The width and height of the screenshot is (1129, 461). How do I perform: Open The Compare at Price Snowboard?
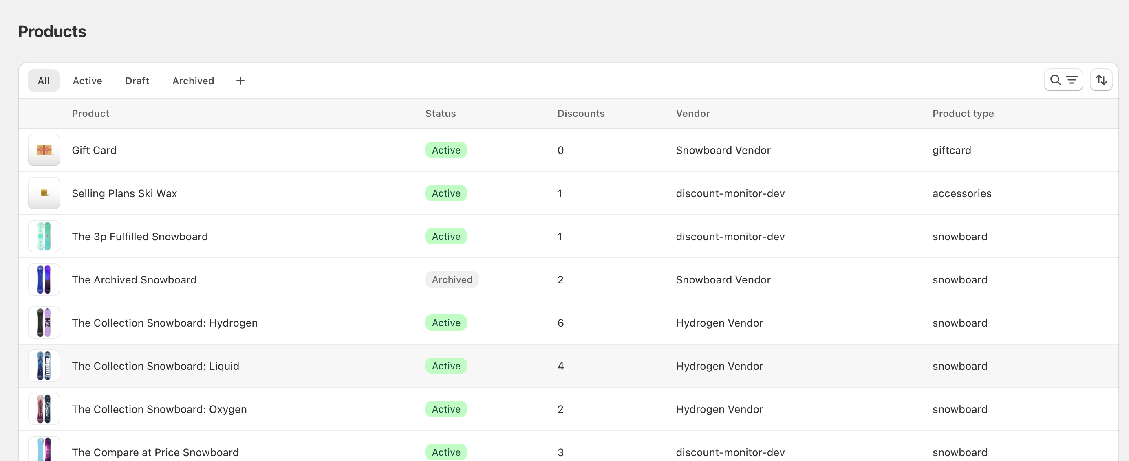pyautogui.click(x=155, y=452)
